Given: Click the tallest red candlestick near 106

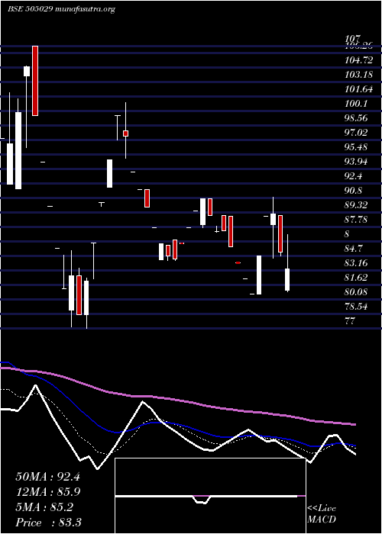Looking at the screenshot, I should 35,81.
